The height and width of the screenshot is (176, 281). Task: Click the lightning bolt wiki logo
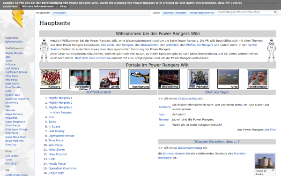point(18,19)
